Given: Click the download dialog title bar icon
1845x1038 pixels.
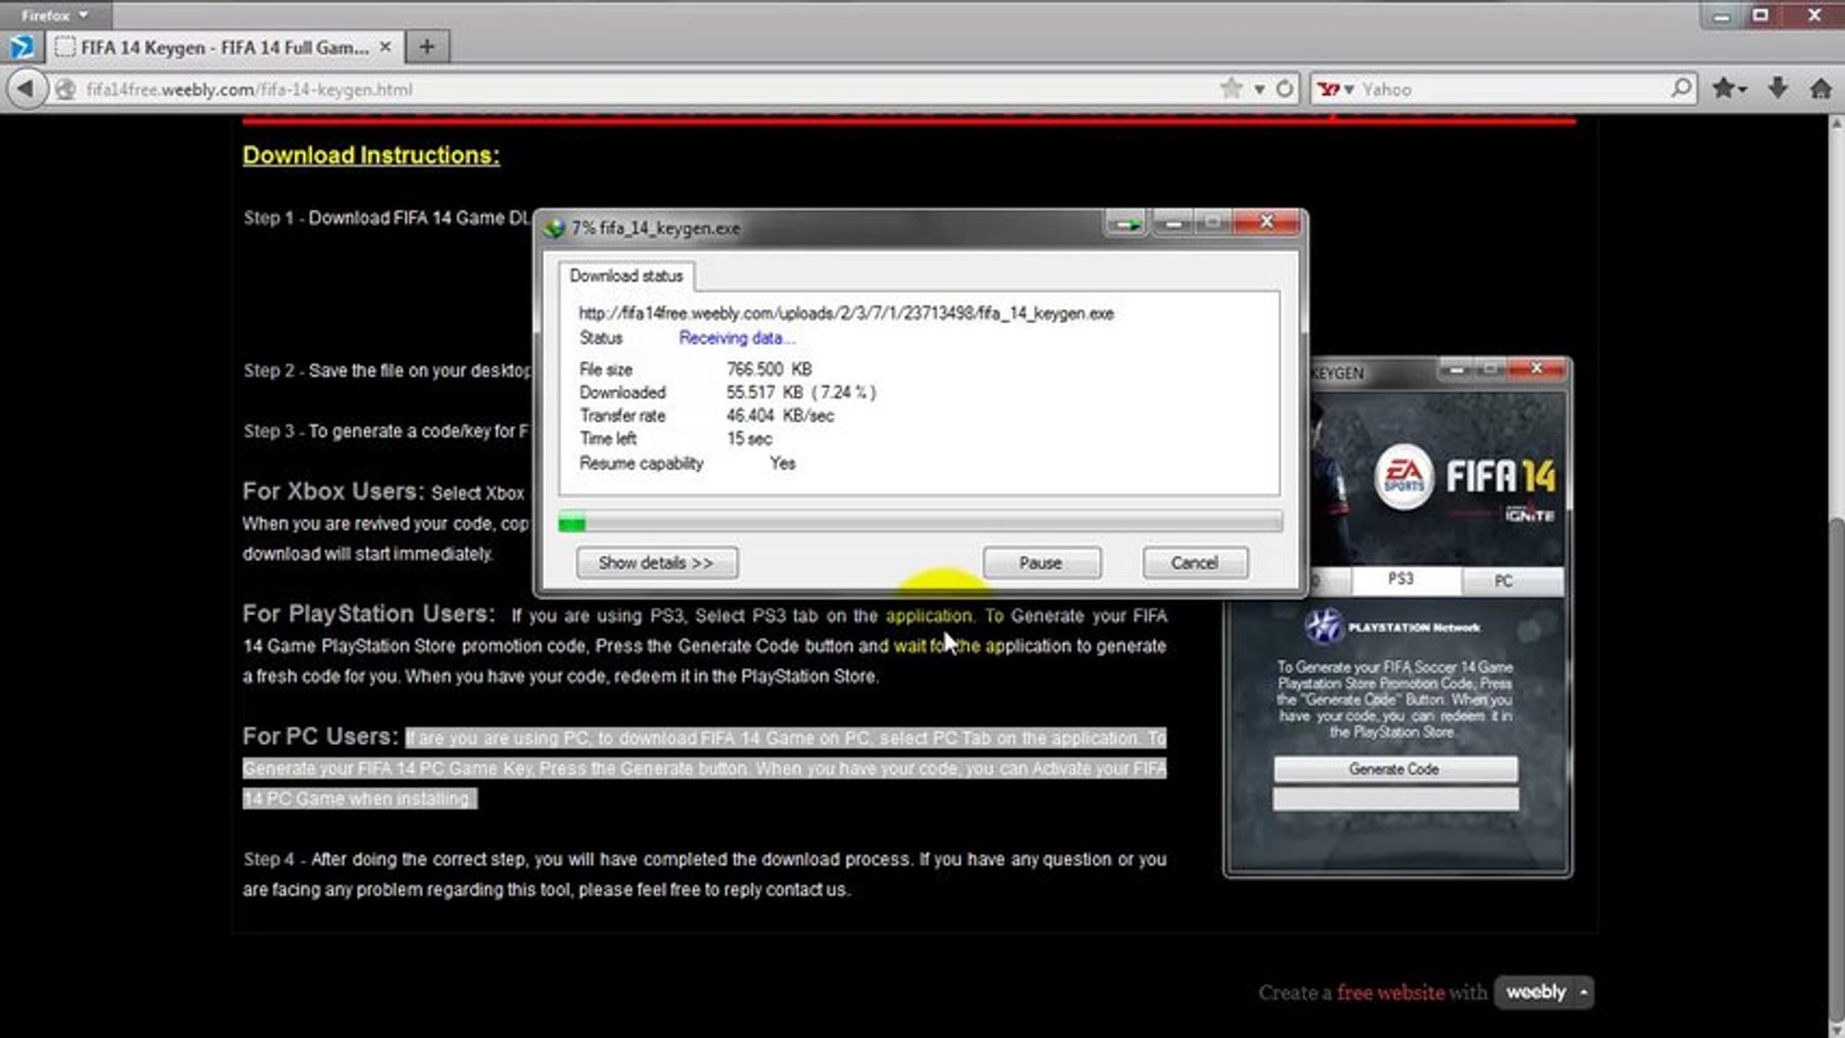Looking at the screenshot, I should pos(554,228).
